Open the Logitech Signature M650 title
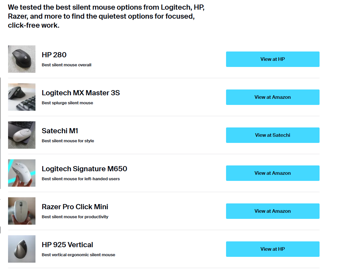The width and height of the screenshot is (356, 271). (84, 169)
